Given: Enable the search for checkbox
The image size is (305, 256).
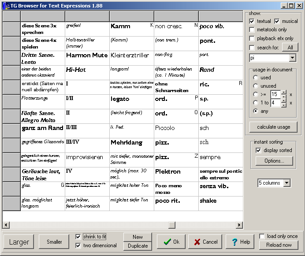Looking at the screenshot, I should (x=252, y=48).
